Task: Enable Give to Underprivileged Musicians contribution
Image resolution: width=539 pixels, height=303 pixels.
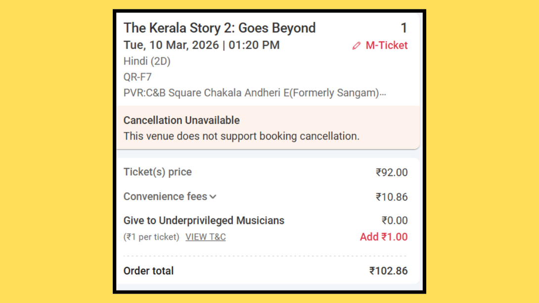Action: coord(204,220)
